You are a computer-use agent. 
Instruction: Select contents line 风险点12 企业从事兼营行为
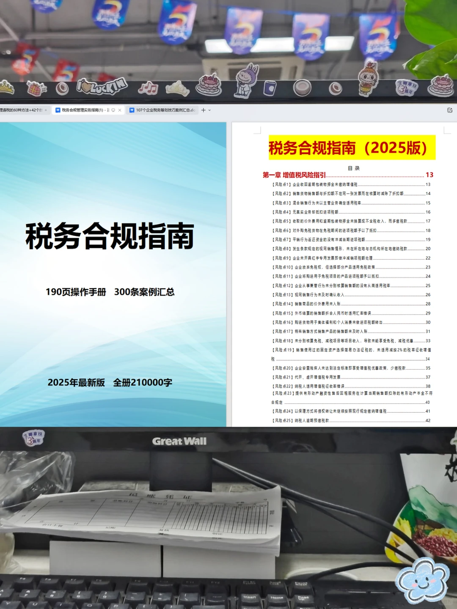click(x=350, y=285)
